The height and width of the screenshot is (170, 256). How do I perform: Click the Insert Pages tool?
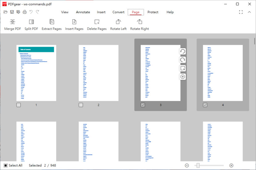[74, 25]
